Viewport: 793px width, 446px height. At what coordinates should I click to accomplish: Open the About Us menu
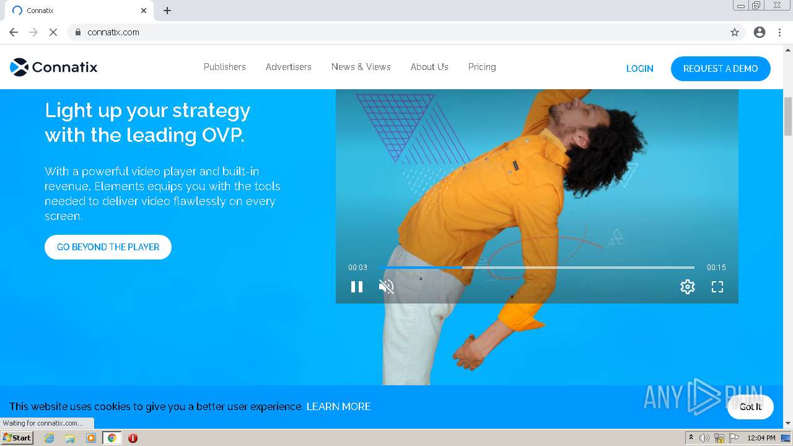[x=429, y=67]
